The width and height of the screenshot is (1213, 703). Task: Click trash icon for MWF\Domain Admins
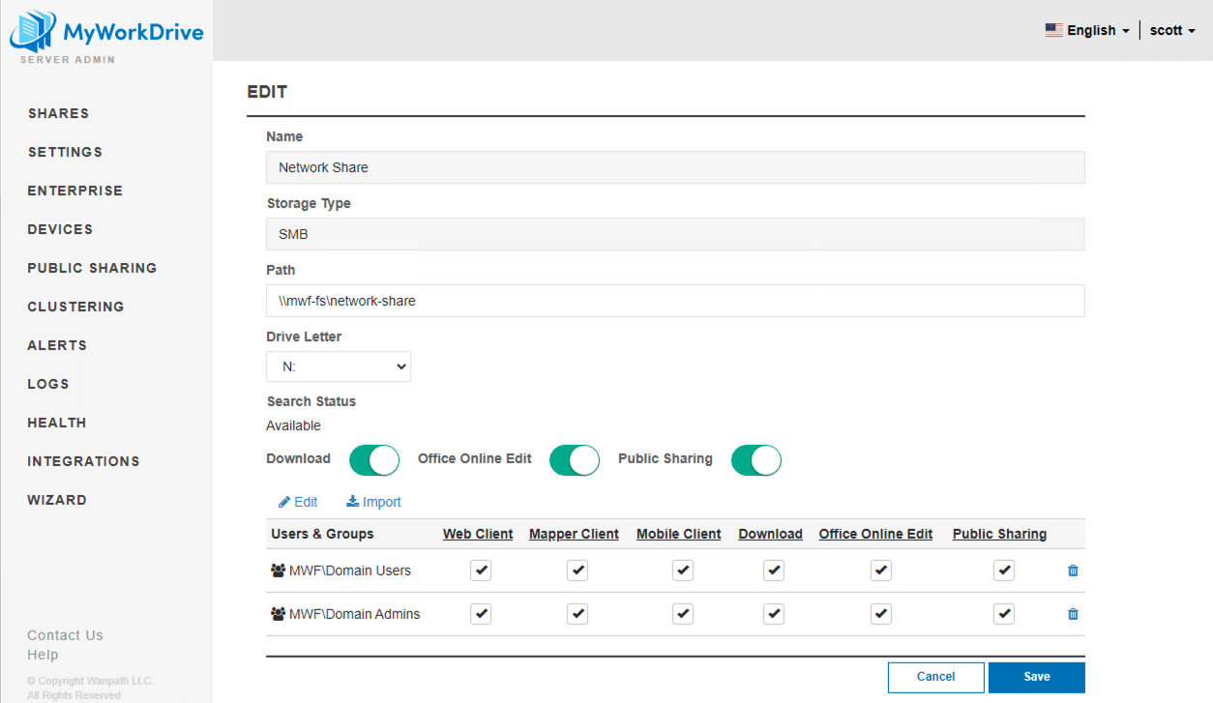[x=1073, y=614]
